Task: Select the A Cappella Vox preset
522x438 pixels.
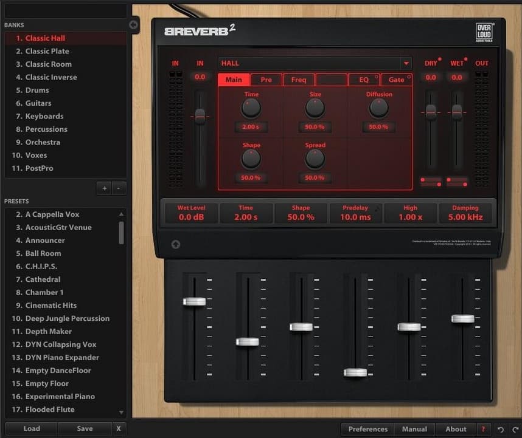Action: [x=61, y=214]
